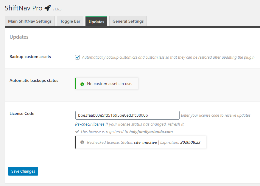The width and height of the screenshot is (260, 186).
Task: Click the Updates section heading
Action: click(x=19, y=37)
